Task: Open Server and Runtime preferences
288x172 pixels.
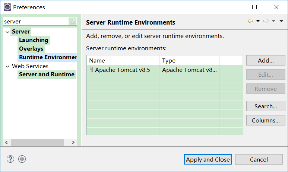Action: pos(47,74)
